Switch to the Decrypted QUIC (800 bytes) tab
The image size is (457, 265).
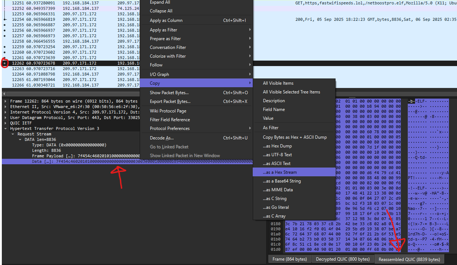(343, 259)
